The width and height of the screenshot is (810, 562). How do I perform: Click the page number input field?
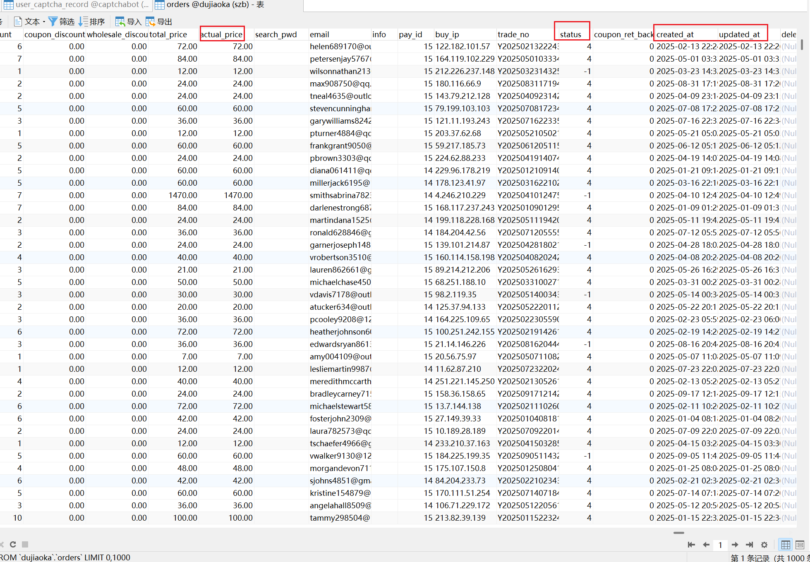click(x=720, y=545)
